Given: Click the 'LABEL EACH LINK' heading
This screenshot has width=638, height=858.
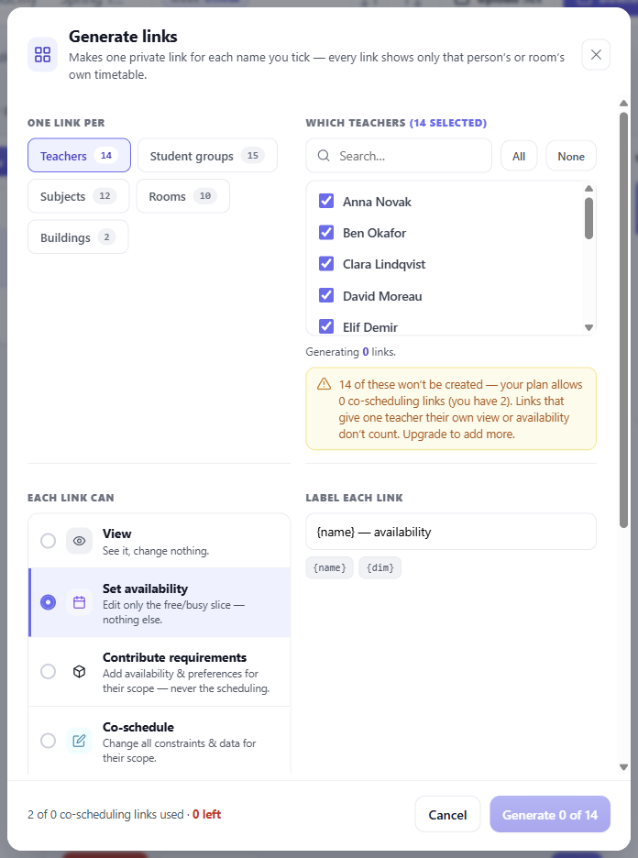Looking at the screenshot, I should tap(355, 498).
